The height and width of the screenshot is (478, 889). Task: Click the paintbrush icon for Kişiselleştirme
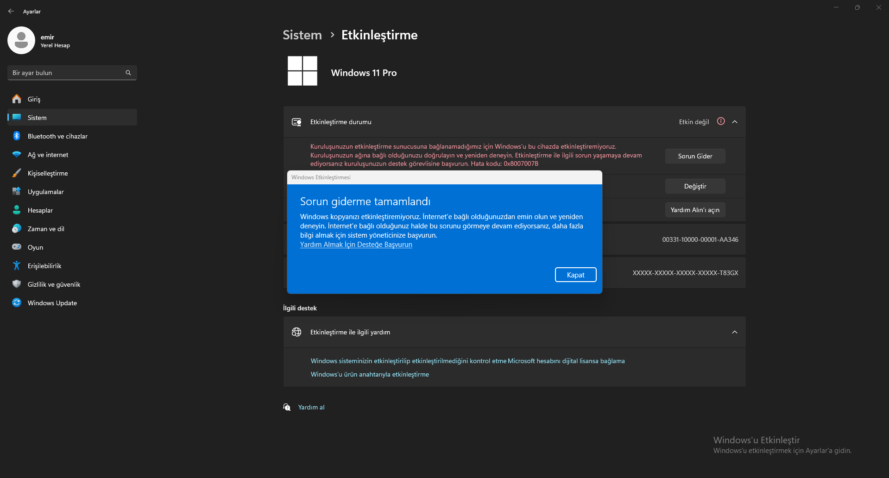pyautogui.click(x=17, y=173)
